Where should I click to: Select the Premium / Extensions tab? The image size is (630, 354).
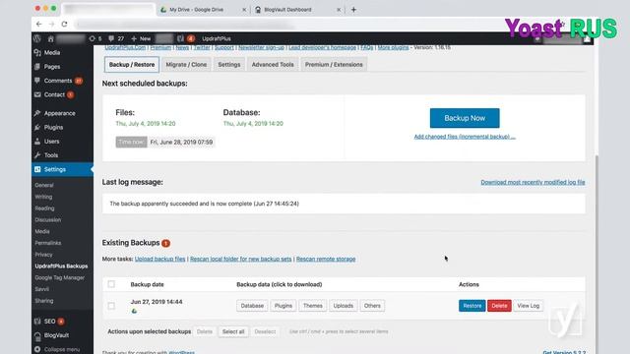[x=334, y=65]
